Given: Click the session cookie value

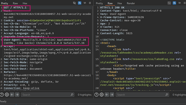Looking at the screenshot, I should pyautogui.click(x=55, y=20).
